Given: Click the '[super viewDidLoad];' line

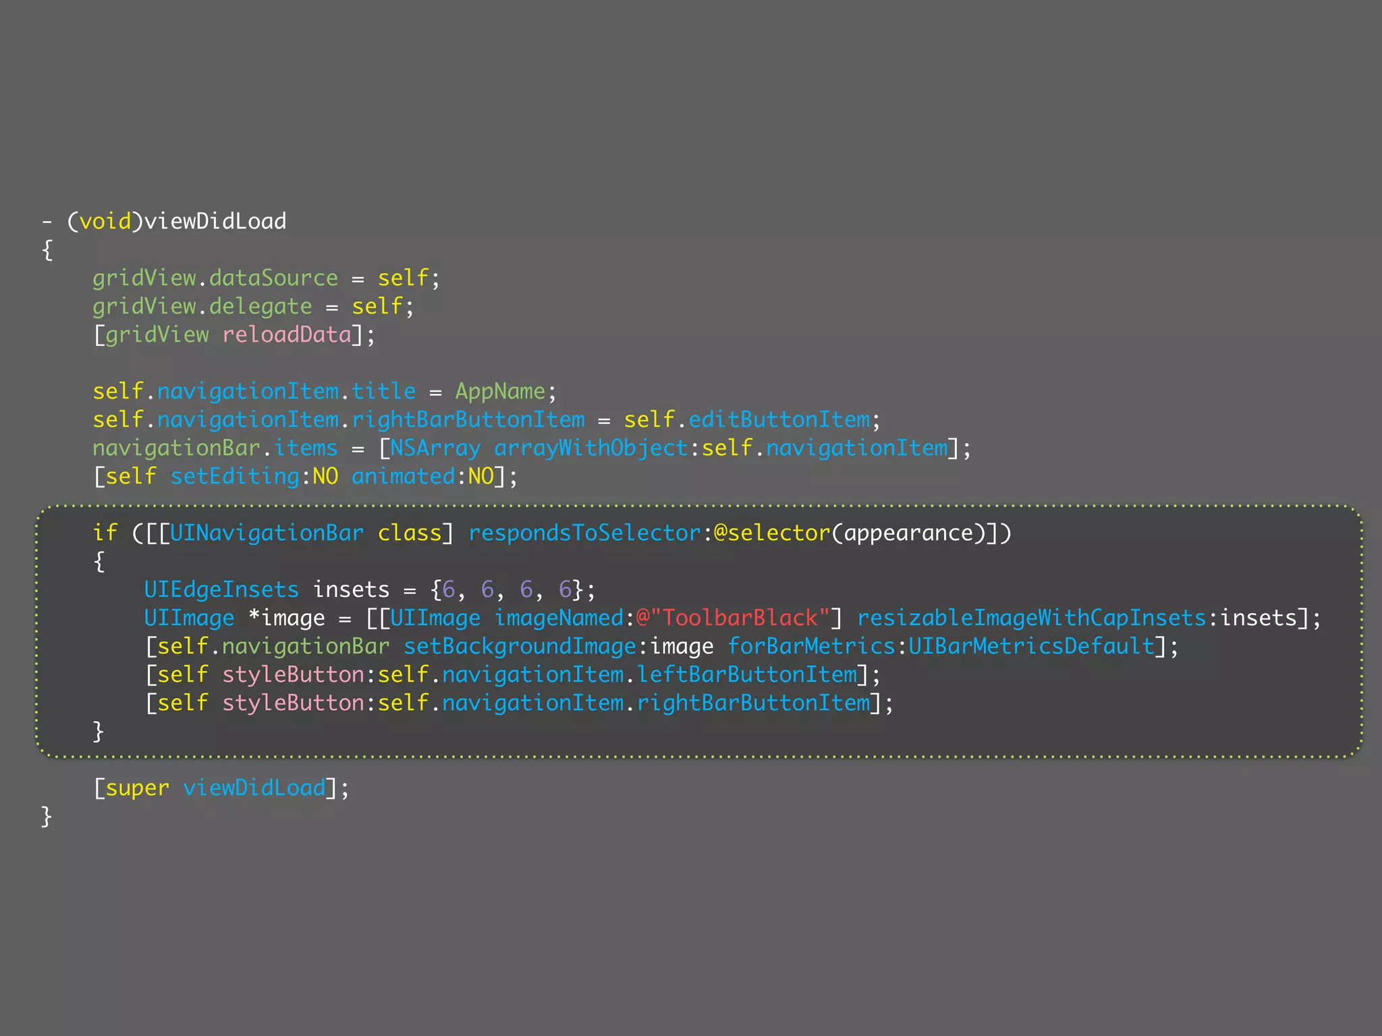Looking at the screenshot, I should pos(221,788).
